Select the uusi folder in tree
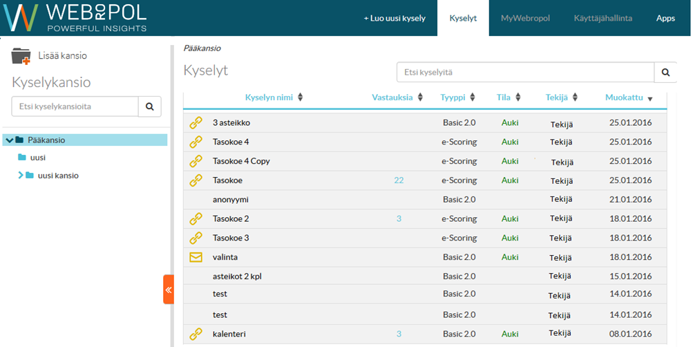Screen dimensions: 693x347 pos(37,158)
